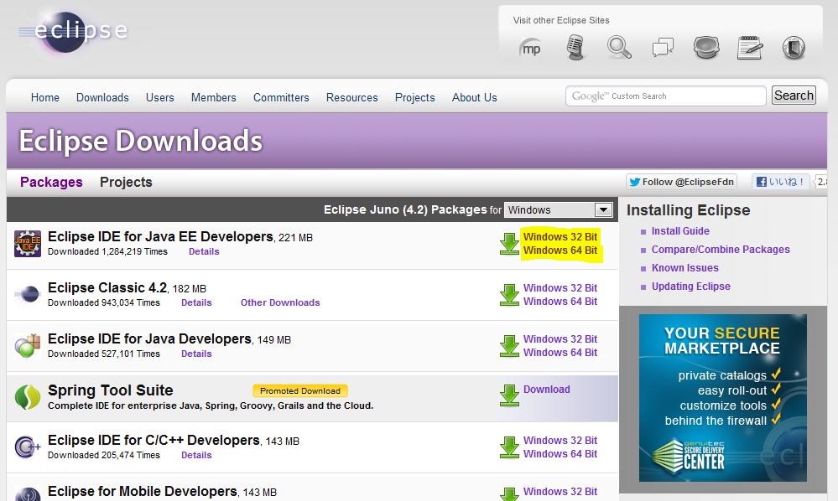Open the speech bubbles forum icon
This screenshot has height=501, width=838.
coord(663,48)
